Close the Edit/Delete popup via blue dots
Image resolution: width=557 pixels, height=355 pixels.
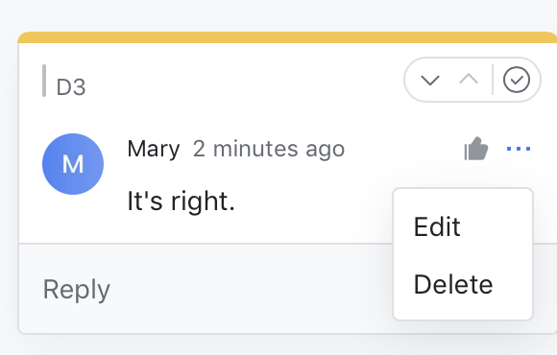pyautogui.click(x=519, y=149)
